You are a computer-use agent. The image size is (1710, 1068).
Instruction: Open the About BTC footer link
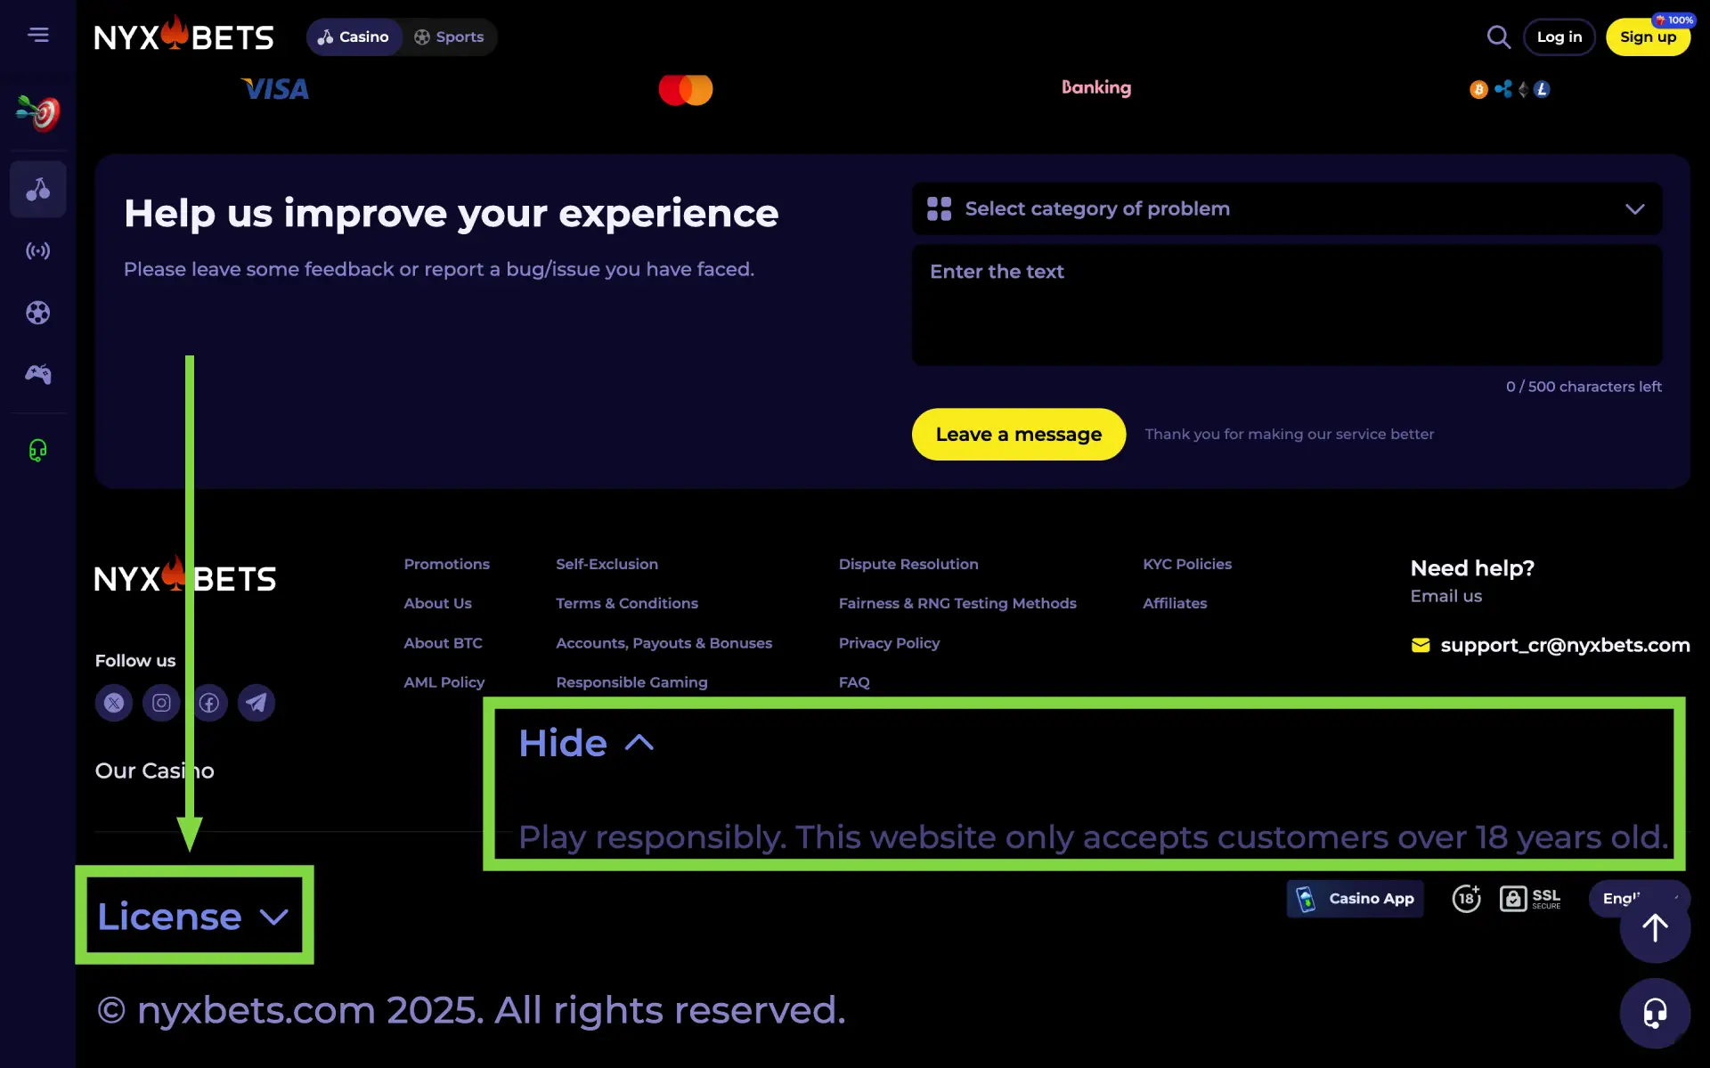click(x=443, y=643)
